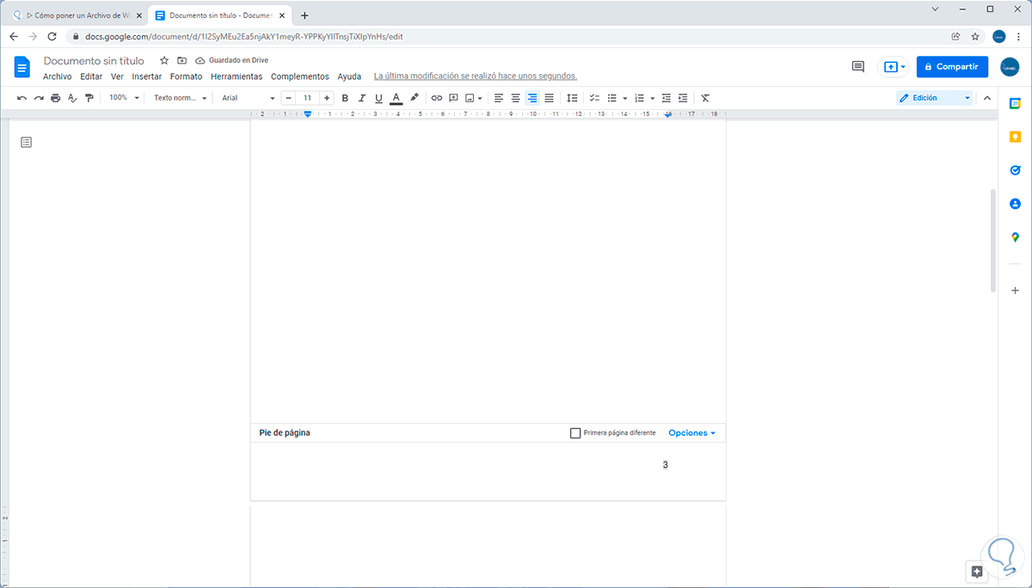The width and height of the screenshot is (1032, 588).
Task: Open the comment history icon
Action: tap(857, 66)
